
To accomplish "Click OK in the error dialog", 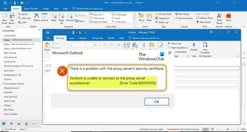I will 157,102.
